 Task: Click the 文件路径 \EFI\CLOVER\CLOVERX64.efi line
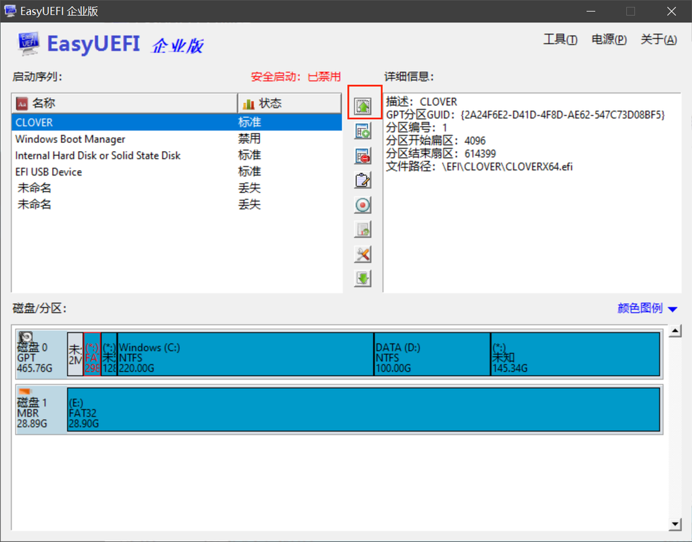click(479, 167)
